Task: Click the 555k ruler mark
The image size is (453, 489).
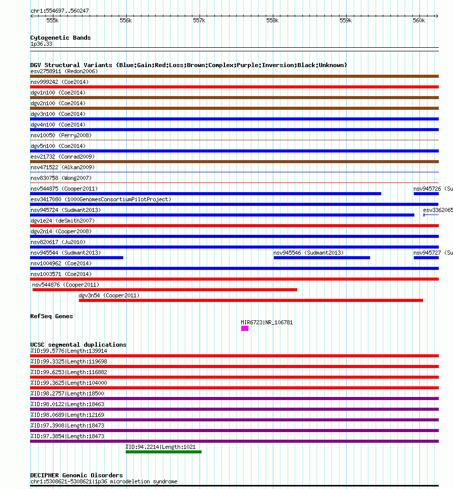Action: [52, 20]
